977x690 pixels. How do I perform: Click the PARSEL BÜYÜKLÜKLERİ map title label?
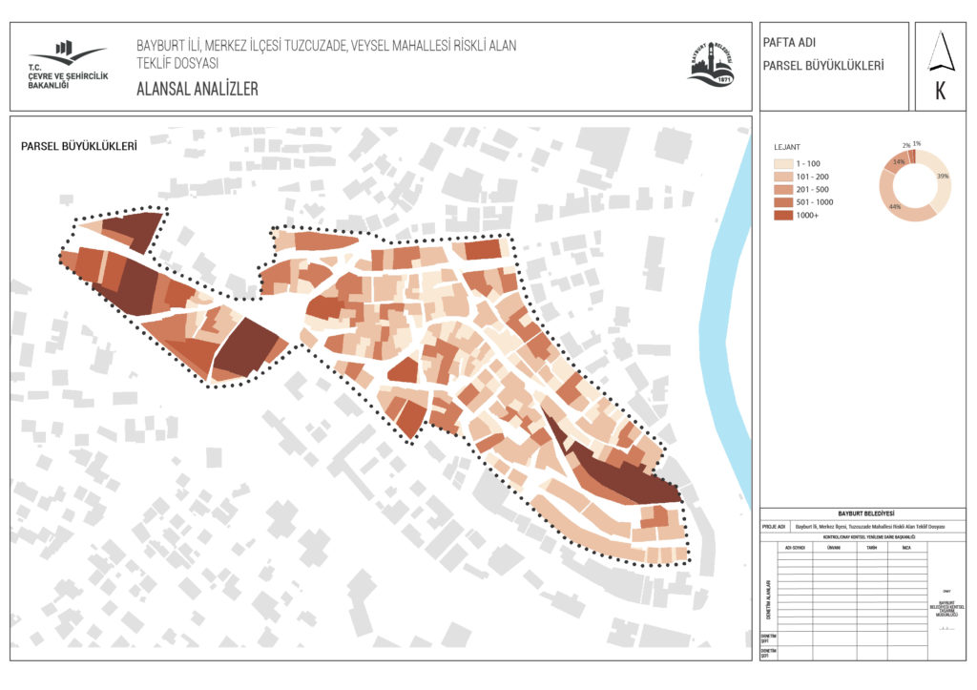click(x=79, y=147)
